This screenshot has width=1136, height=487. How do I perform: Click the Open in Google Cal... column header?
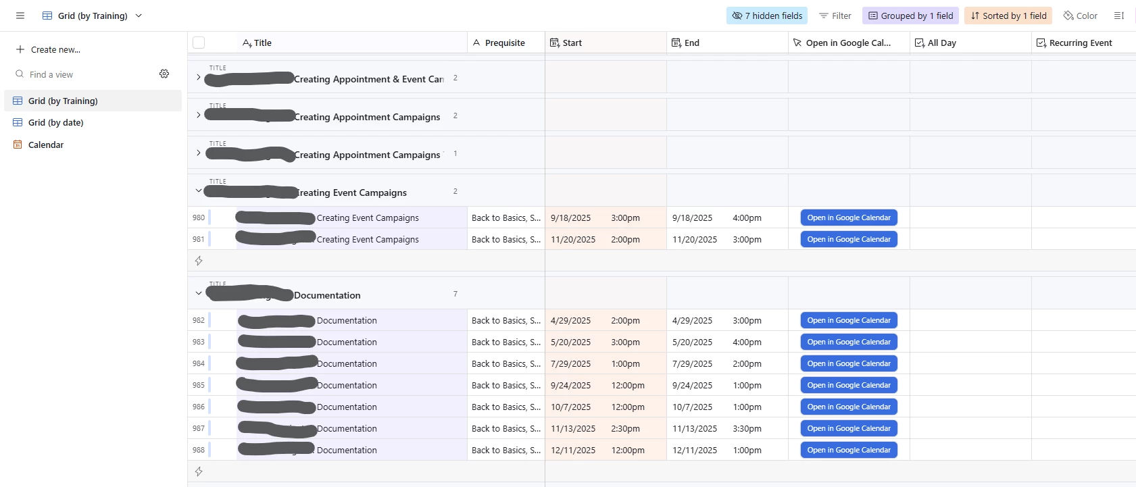(849, 43)
